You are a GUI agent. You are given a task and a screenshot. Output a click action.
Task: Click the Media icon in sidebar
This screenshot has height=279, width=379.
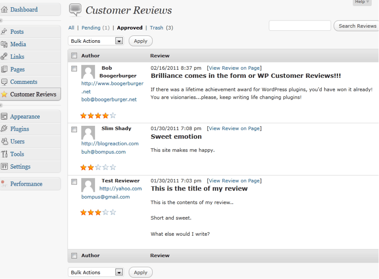tap(4, 44)
